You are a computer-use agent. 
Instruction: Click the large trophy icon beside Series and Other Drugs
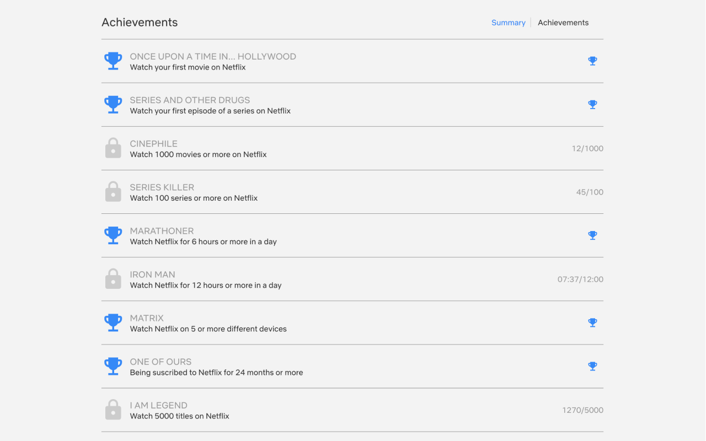coord(113,105)
